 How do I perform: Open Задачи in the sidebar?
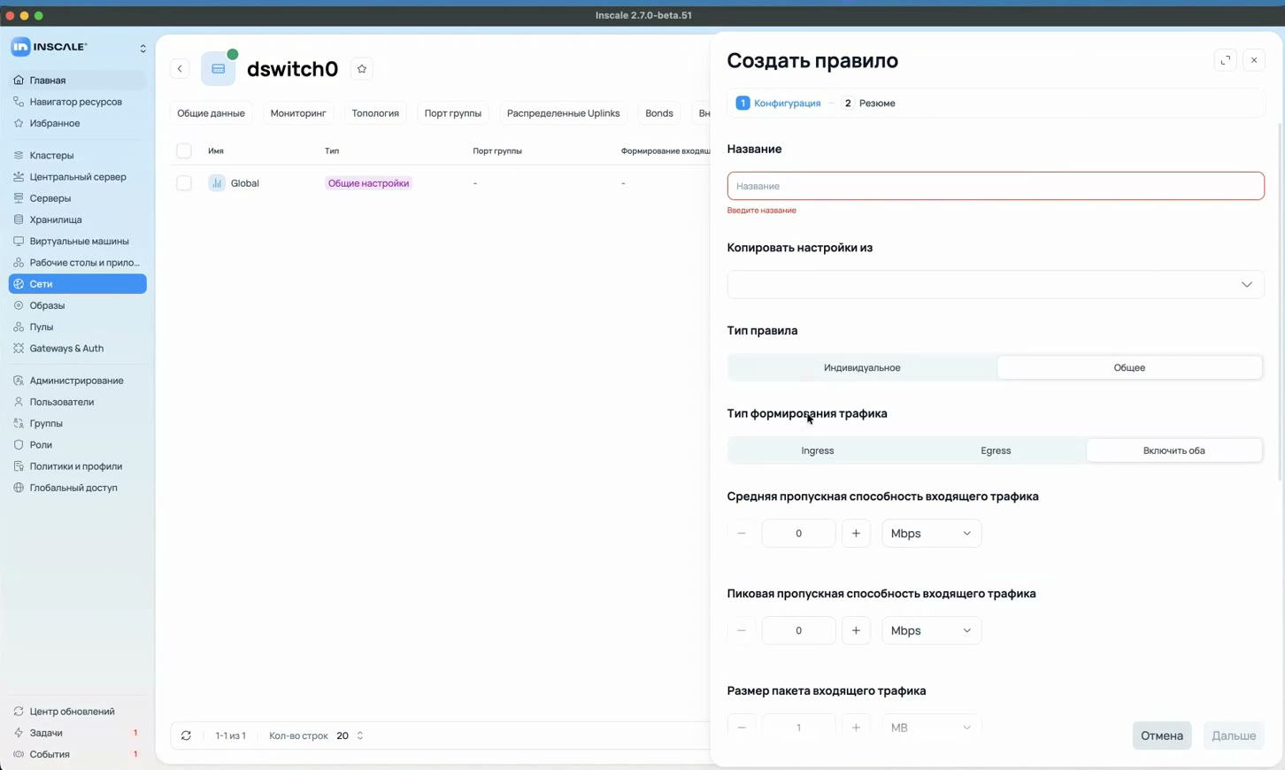[x=78, y=733]
